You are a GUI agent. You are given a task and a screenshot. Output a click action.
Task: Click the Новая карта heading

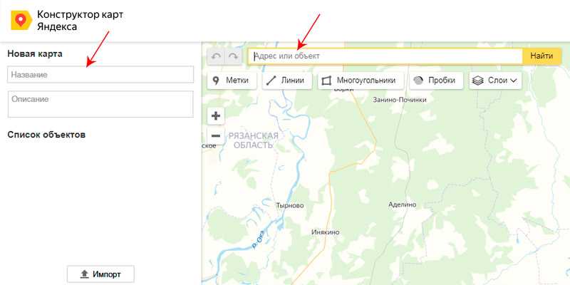coord(35,54)
